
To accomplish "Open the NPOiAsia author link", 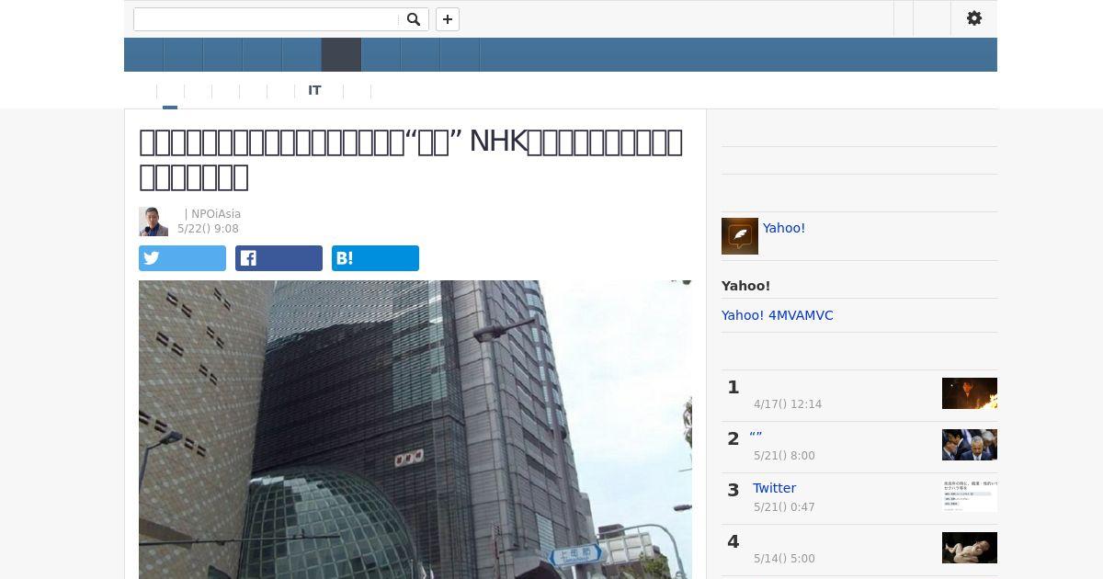I will point(216,214).
